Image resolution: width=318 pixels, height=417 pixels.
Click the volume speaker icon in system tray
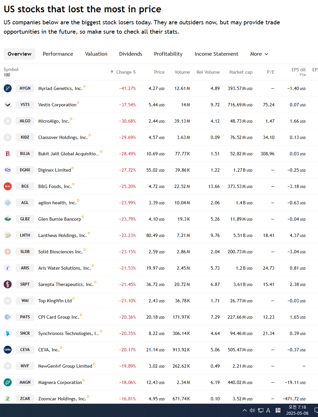tap(252, 410)
